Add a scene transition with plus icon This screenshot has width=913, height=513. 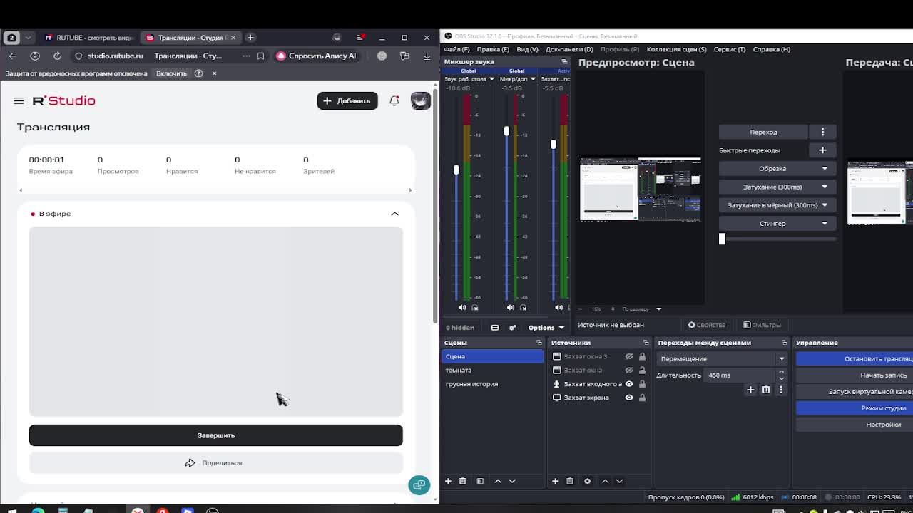click(750, 390)
